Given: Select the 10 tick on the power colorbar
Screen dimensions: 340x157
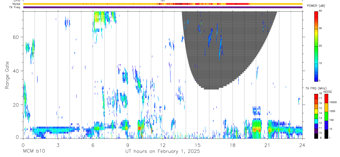Looking at the screenshot, I should coord(321,63).
